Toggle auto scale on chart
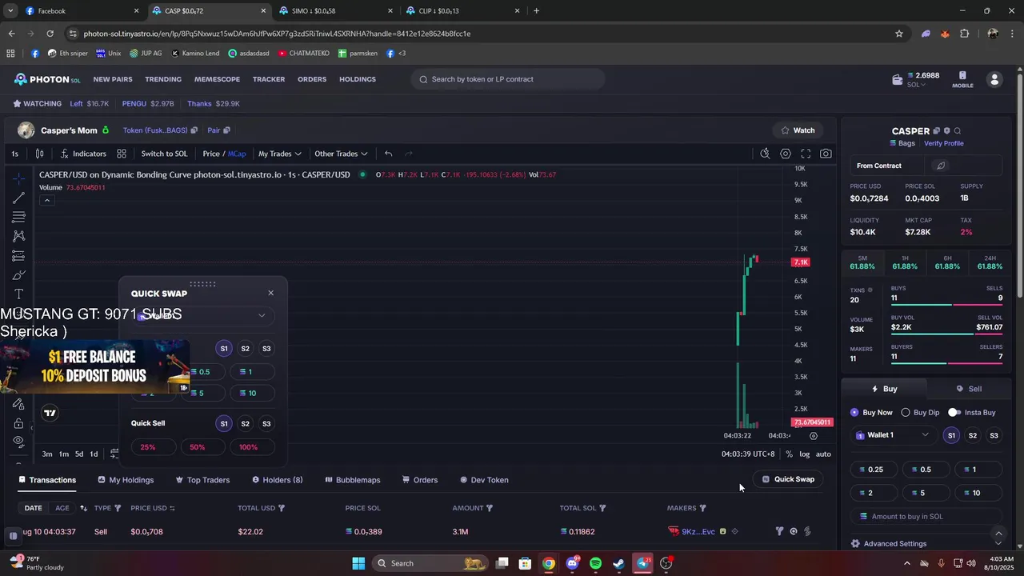The height and width of the screenshot is (576, 1024). (x=823, y=454)
